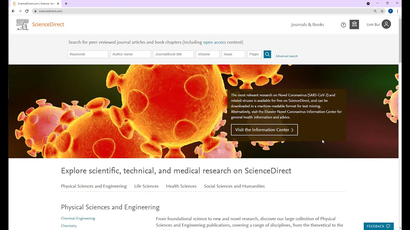
Task: Click the Pages field
Action: [254, 54]
